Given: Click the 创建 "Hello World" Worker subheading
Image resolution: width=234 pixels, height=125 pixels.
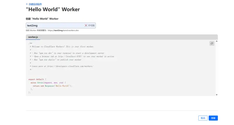Looking at the screenshot, I should click(x=42, y=19).
